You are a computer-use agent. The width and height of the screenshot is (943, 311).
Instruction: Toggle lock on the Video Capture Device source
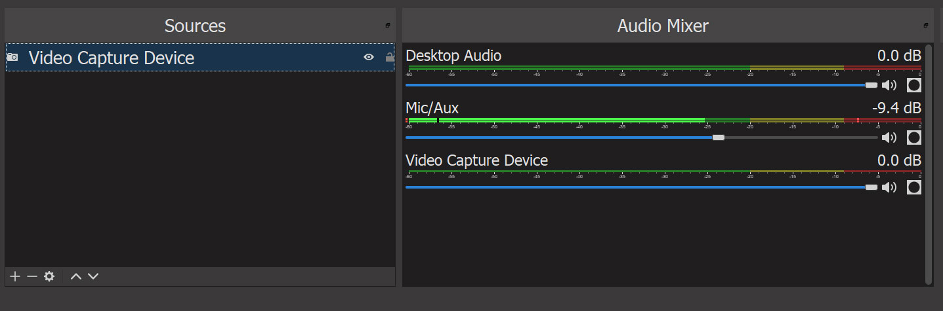pos(390,58)
